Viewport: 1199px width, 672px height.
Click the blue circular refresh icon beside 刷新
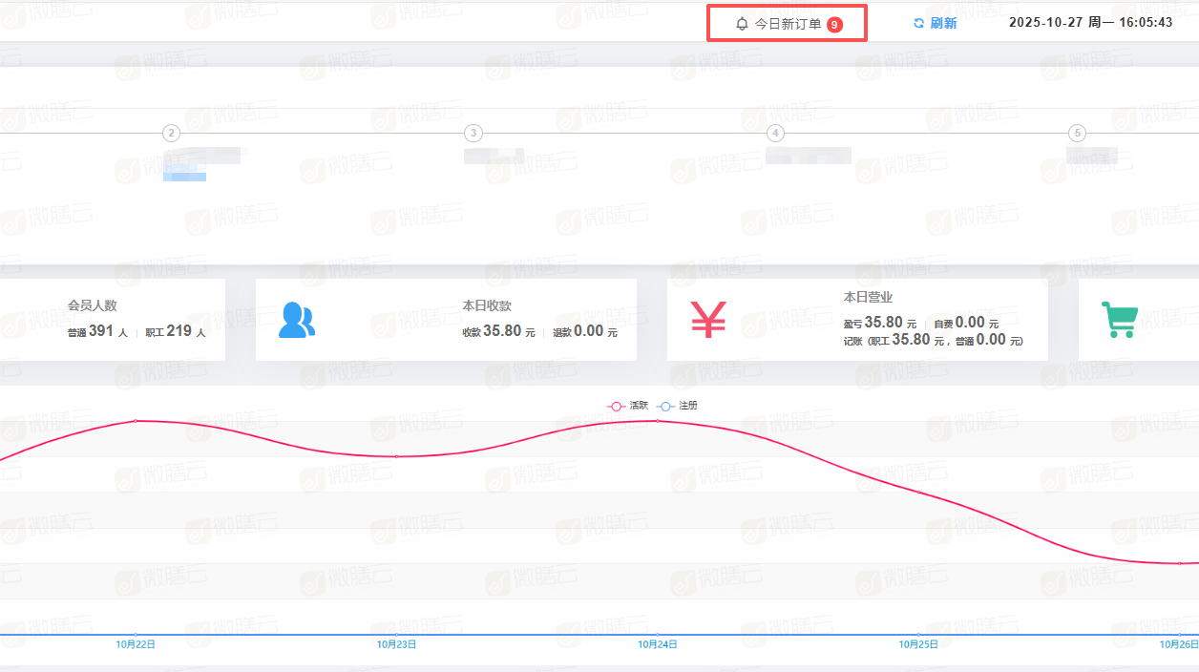pyautogui.click(x=916, y=23)
